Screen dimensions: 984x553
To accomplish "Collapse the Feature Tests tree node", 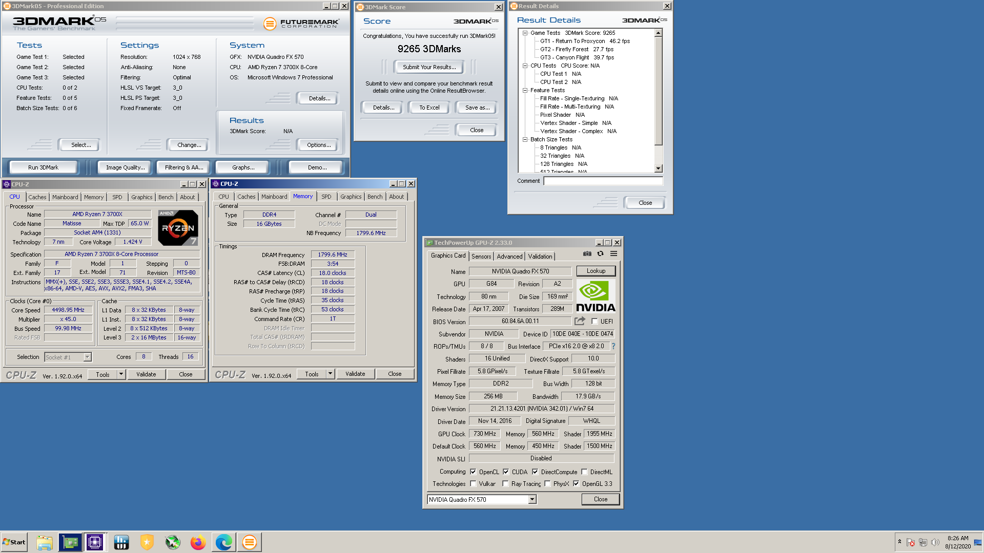I will click(525, 90).
